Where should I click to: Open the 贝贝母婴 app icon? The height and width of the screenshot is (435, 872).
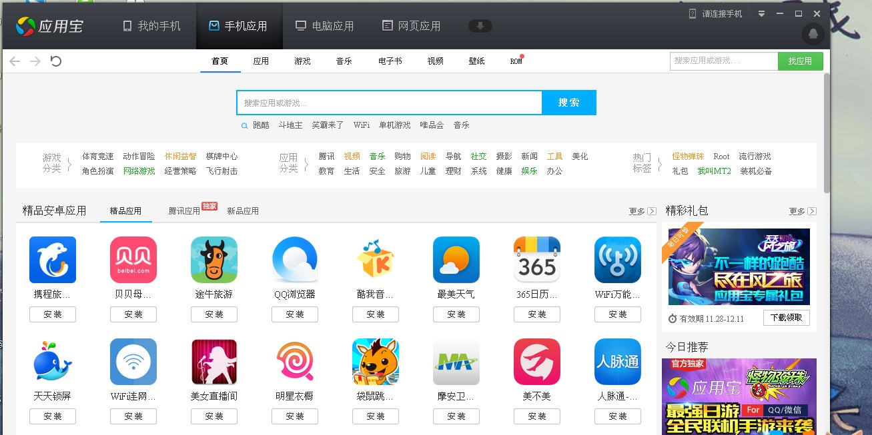tap(133, 260)
